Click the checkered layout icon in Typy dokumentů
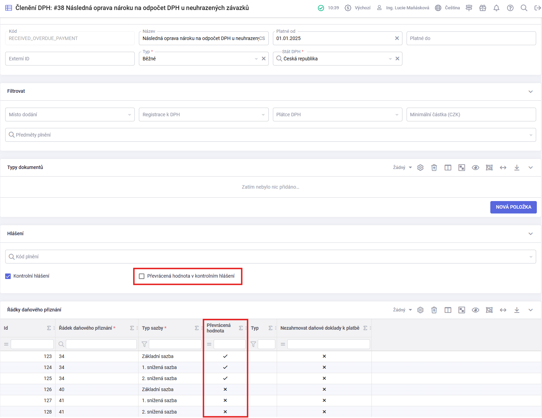 tap(462, 168)
